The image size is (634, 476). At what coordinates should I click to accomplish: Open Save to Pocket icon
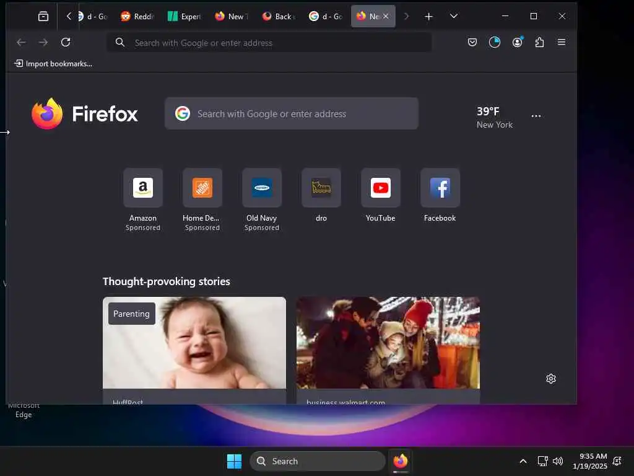(x=472, y=42)
